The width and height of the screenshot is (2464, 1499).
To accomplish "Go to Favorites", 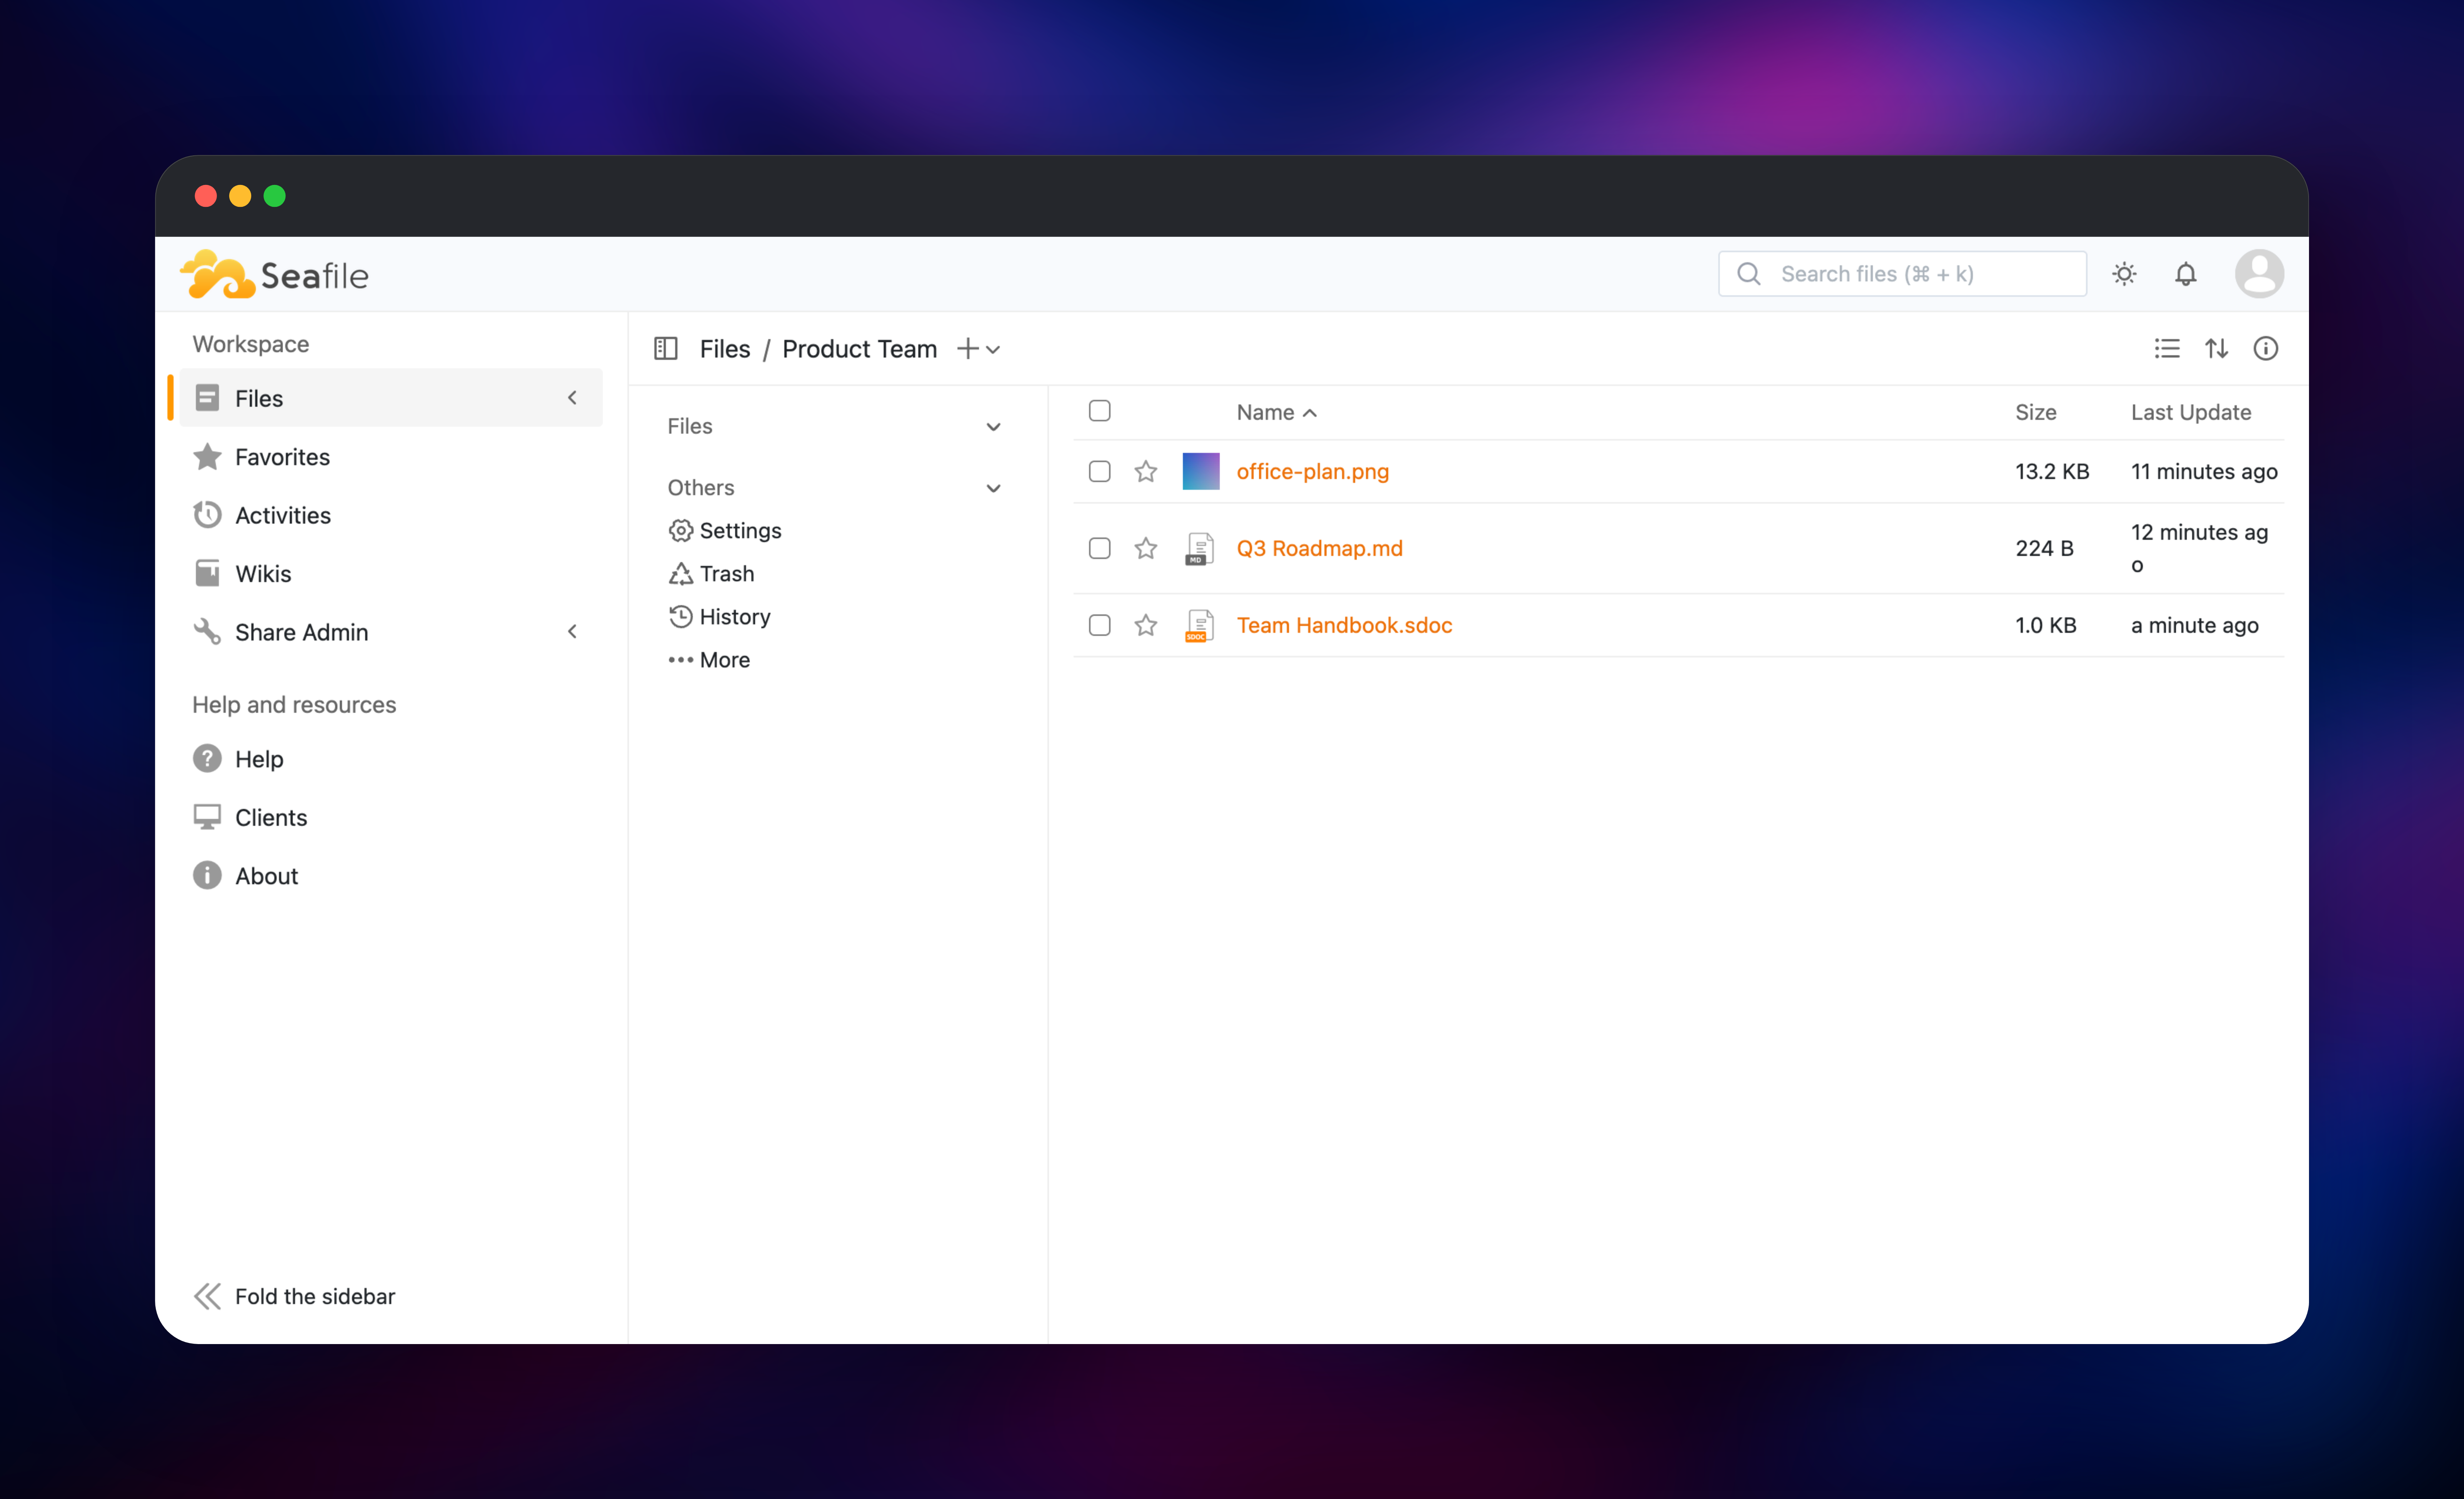I will click(x=391, y=457).
